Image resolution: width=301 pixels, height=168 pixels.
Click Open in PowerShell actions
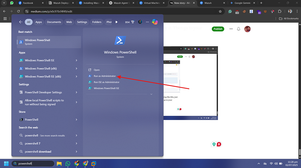(97, 70)
